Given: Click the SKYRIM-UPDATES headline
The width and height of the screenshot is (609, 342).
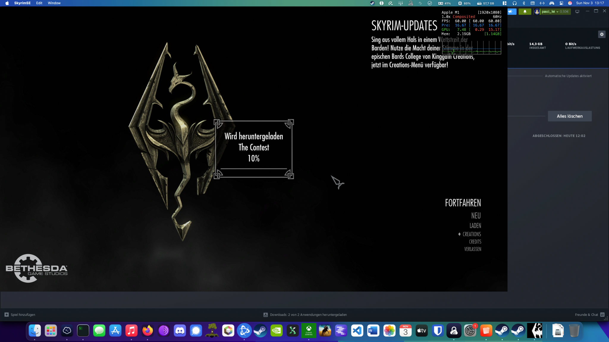Looking at the screenshot, I should pos(404,26).
